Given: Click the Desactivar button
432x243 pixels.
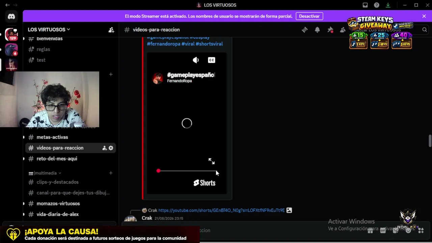Looking at the screenshot, I should (x=309, y=16).
